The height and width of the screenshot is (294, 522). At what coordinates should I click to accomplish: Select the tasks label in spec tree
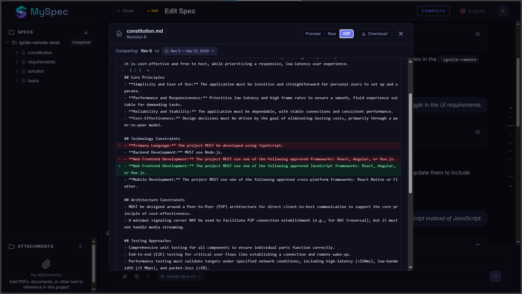coord(33,81)
